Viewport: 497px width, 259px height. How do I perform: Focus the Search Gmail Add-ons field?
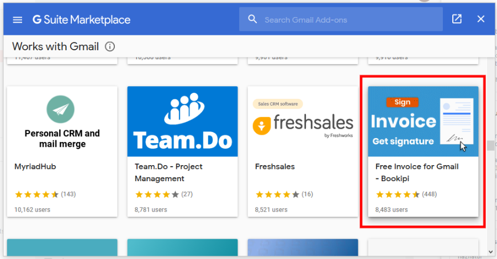[341, 20]
